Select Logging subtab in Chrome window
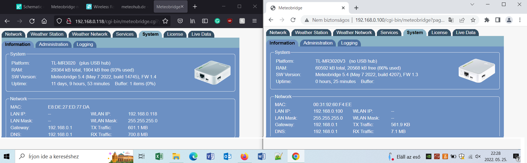 [x=349, y=43]
